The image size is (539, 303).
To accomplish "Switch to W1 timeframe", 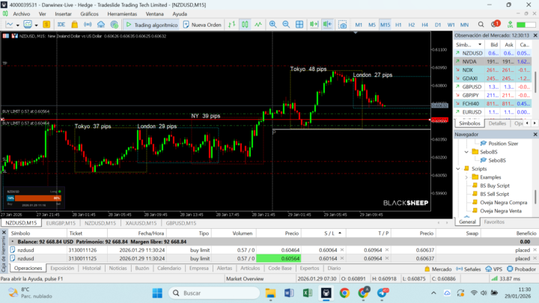I will click(451, 25).
